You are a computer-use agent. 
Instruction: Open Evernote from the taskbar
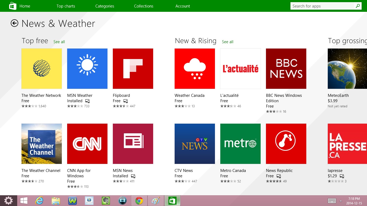(106, 201)
